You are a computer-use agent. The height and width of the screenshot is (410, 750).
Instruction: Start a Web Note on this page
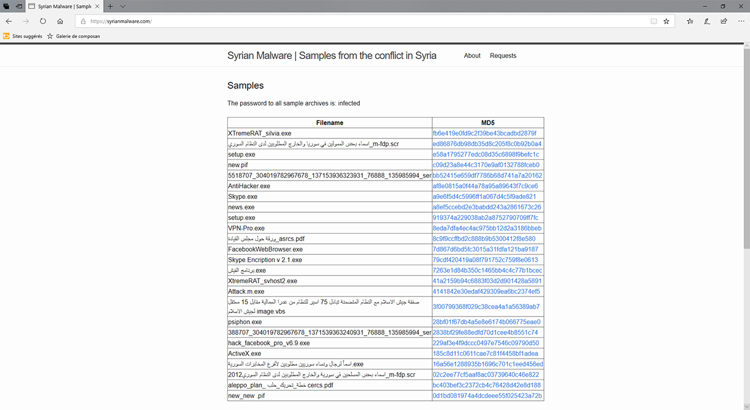coord(707,20)
